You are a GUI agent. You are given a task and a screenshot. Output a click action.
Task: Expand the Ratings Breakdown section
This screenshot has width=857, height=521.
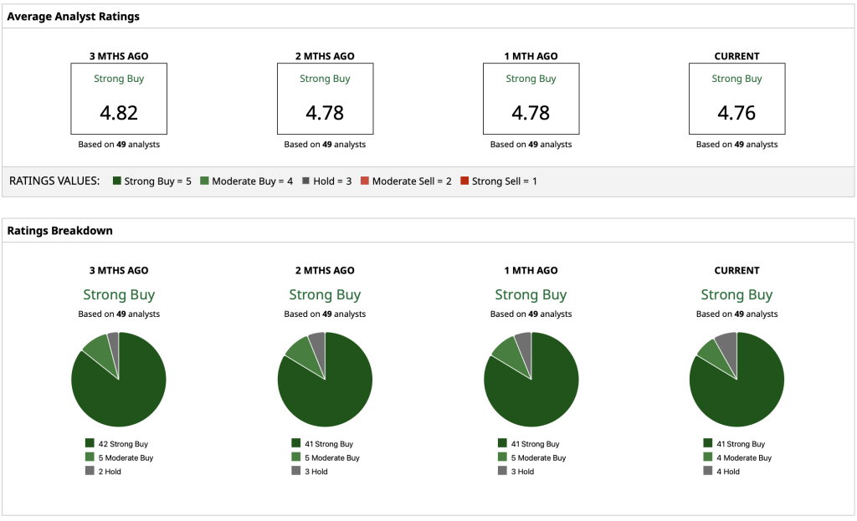click(59, 231)
